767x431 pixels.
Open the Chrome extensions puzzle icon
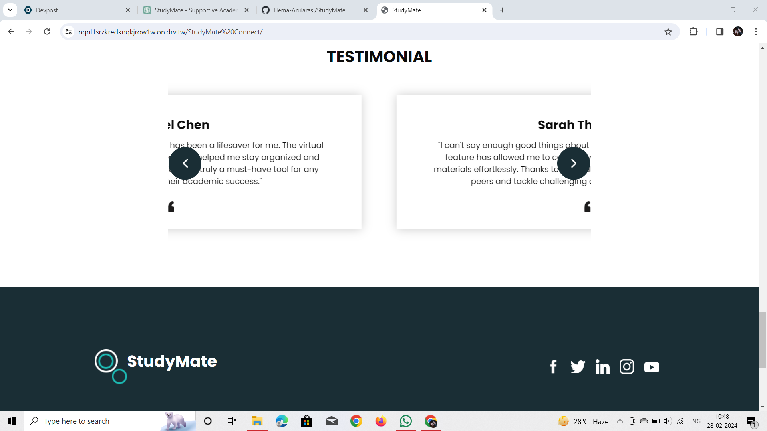pos(693,32)
